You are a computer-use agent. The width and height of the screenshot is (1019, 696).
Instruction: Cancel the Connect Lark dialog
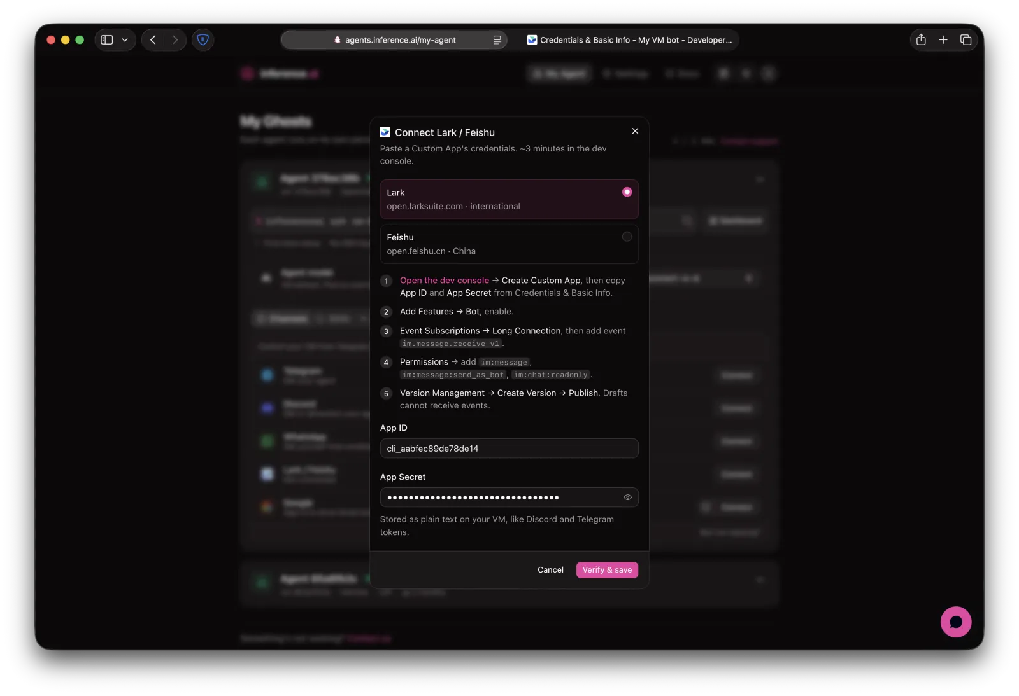click(550, 570)
